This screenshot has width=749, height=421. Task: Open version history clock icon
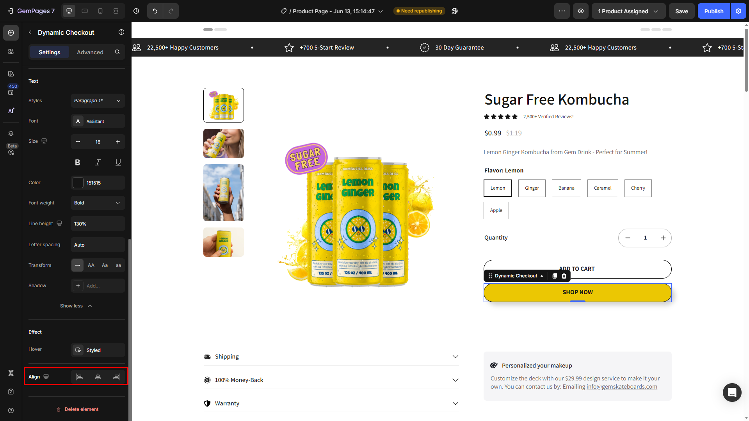(136, 11)
